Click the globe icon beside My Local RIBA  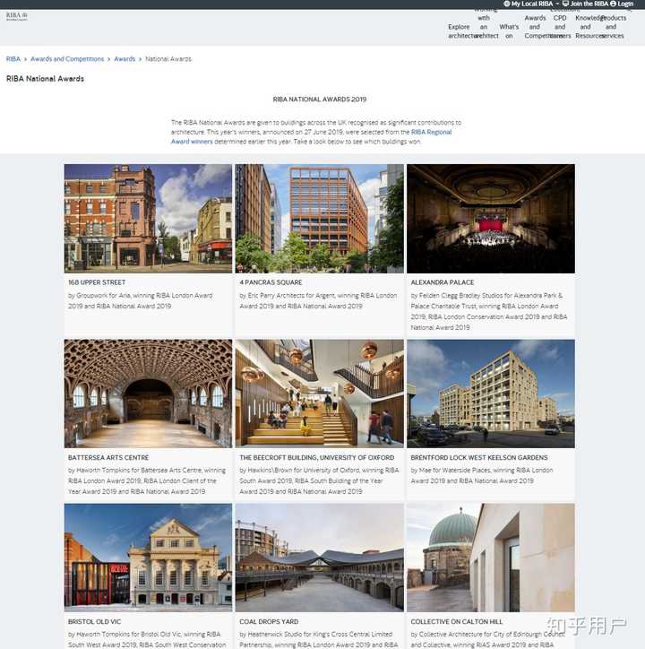pos(507,4)
